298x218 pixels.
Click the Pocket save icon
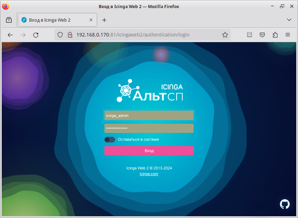262,35
